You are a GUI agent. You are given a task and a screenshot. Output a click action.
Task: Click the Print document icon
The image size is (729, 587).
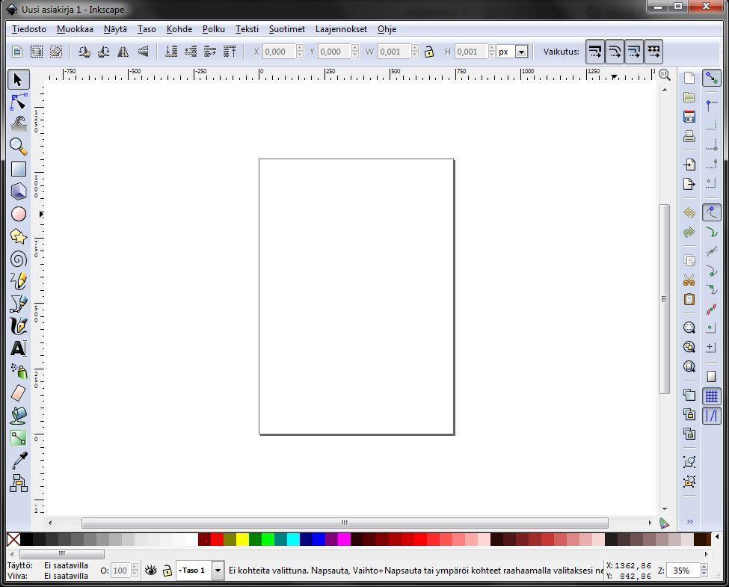689,136
